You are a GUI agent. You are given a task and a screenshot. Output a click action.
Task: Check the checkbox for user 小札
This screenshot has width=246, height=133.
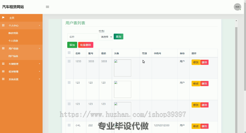click(x=69, y=125)
